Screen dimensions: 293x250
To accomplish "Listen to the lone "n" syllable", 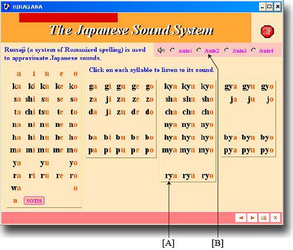I will 15,201.
